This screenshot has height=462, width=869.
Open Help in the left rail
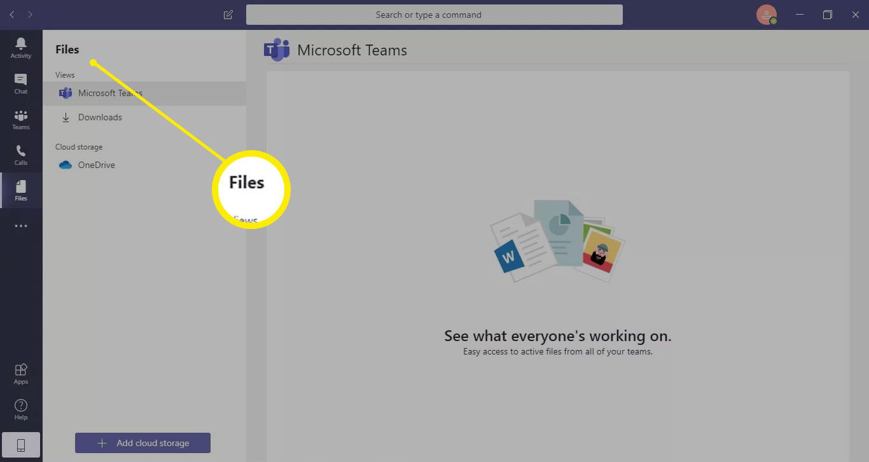(x=21, y=409)
